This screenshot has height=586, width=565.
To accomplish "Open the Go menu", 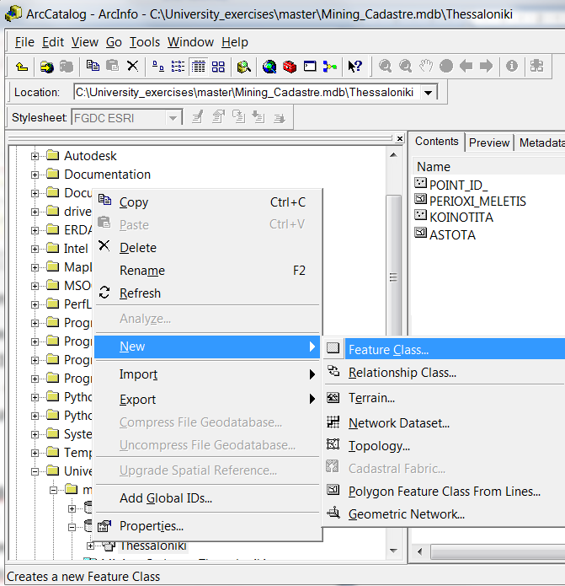I will tap(114, 42).
